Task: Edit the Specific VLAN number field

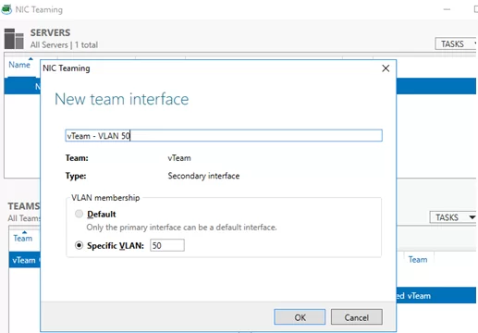Action: (167, 245)
